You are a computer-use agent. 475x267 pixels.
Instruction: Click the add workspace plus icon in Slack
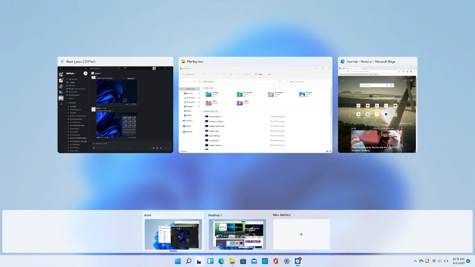[x=61, y=104]
